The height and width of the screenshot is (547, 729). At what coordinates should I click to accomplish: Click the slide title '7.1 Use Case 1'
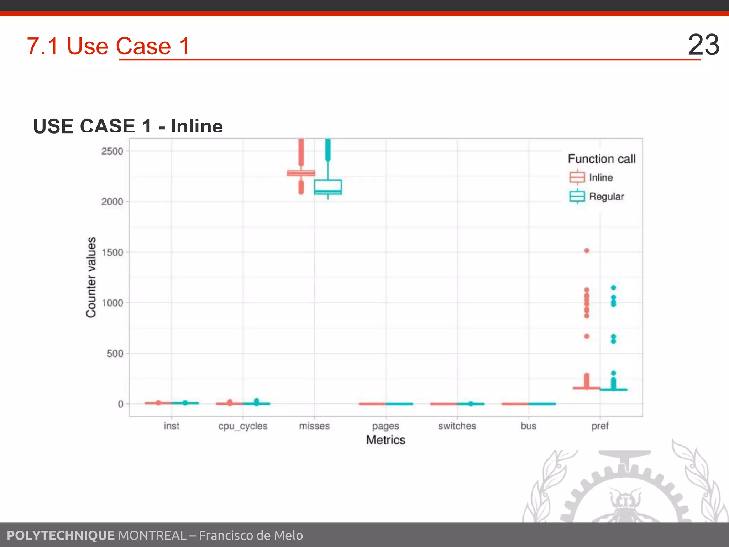[108, 46]
